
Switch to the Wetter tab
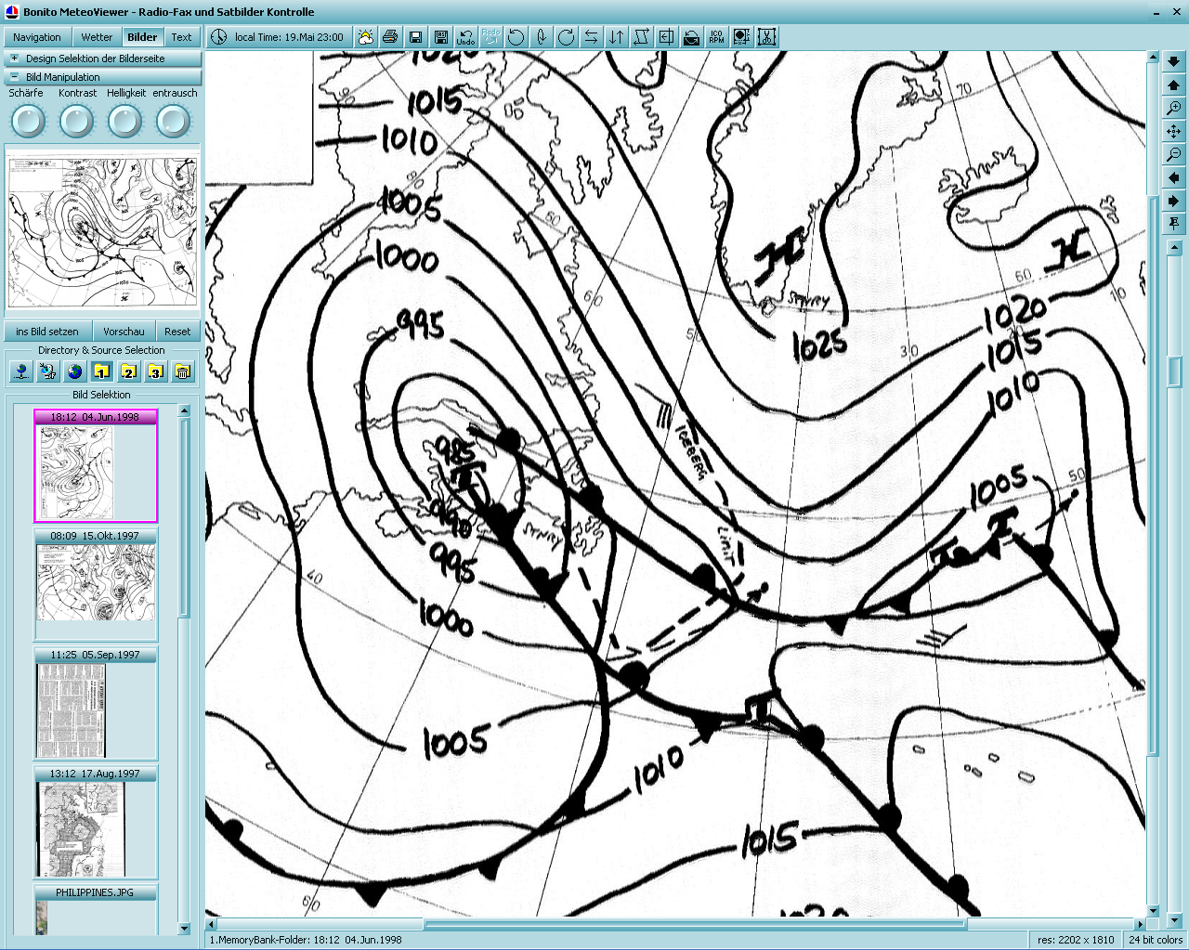coord(97,37)
